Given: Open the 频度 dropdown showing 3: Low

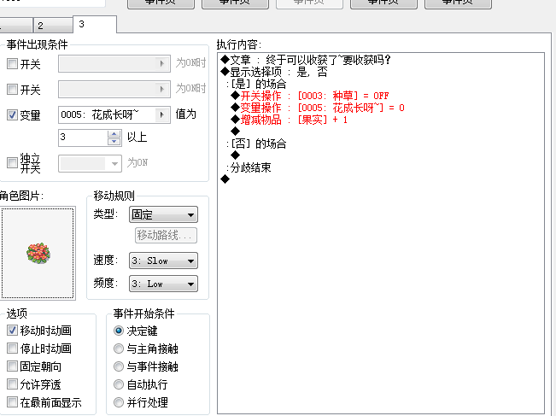Looking at the screenshot, I should tap(163, 284).
